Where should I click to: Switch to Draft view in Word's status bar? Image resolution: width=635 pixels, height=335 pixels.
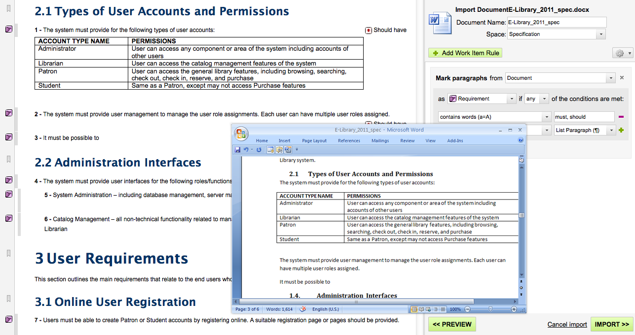[x=443, y=309]
